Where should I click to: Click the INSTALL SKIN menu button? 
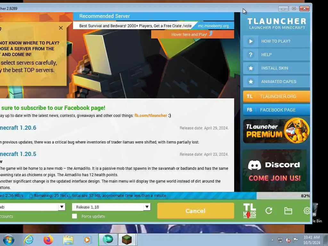pyautogui.click(x=276, y=68)
